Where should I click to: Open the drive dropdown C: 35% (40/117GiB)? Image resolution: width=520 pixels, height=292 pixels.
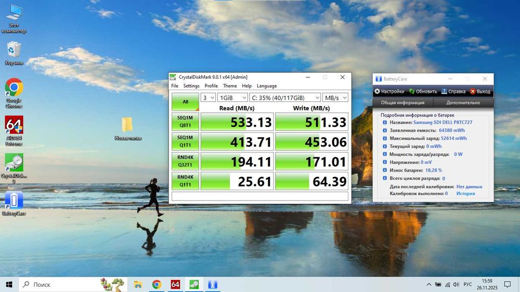pos(285,98)
